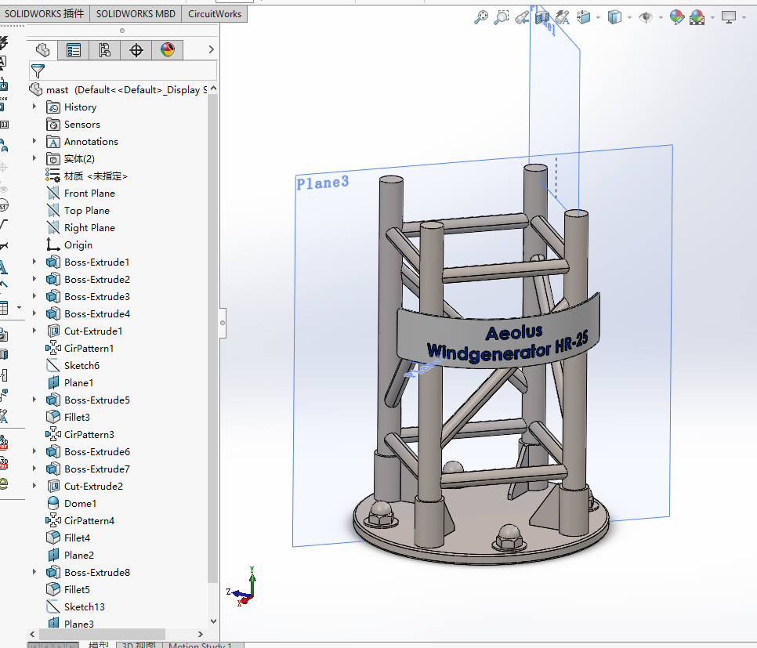Image resolution: width=757 pixels, height=648 pixels.
Task: Expand the 实体(2) solid bodies folder
Action: [34, 158]
